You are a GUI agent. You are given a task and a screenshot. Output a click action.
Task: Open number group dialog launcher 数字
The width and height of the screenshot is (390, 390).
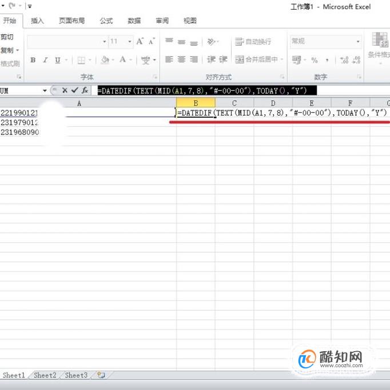click(x=359, y=77)
